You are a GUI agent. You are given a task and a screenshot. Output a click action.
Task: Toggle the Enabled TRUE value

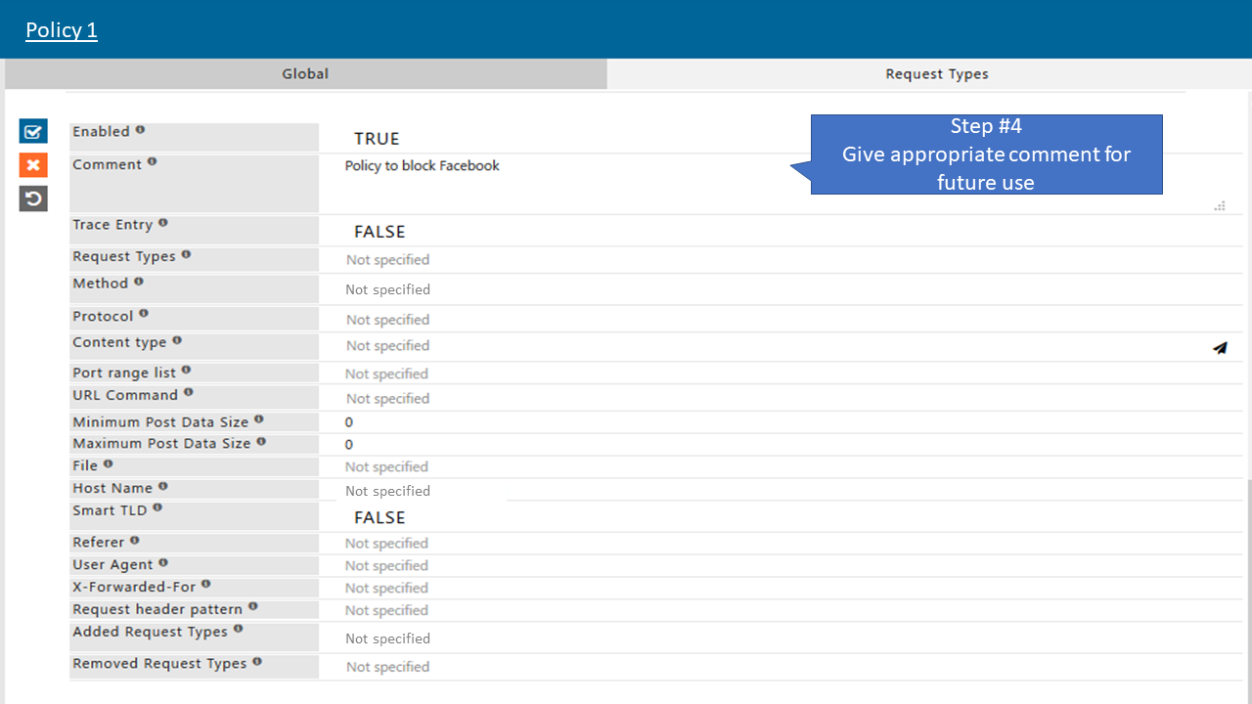[377, 139]
